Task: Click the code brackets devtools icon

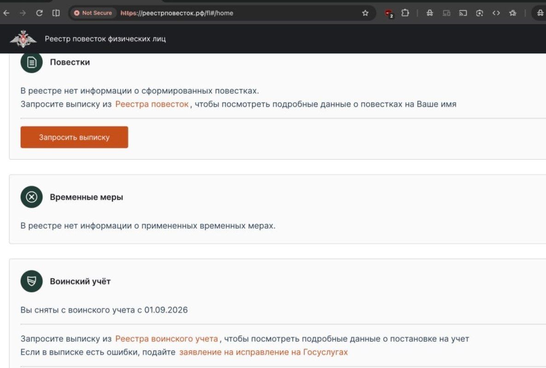Action: tap(496, 13)
